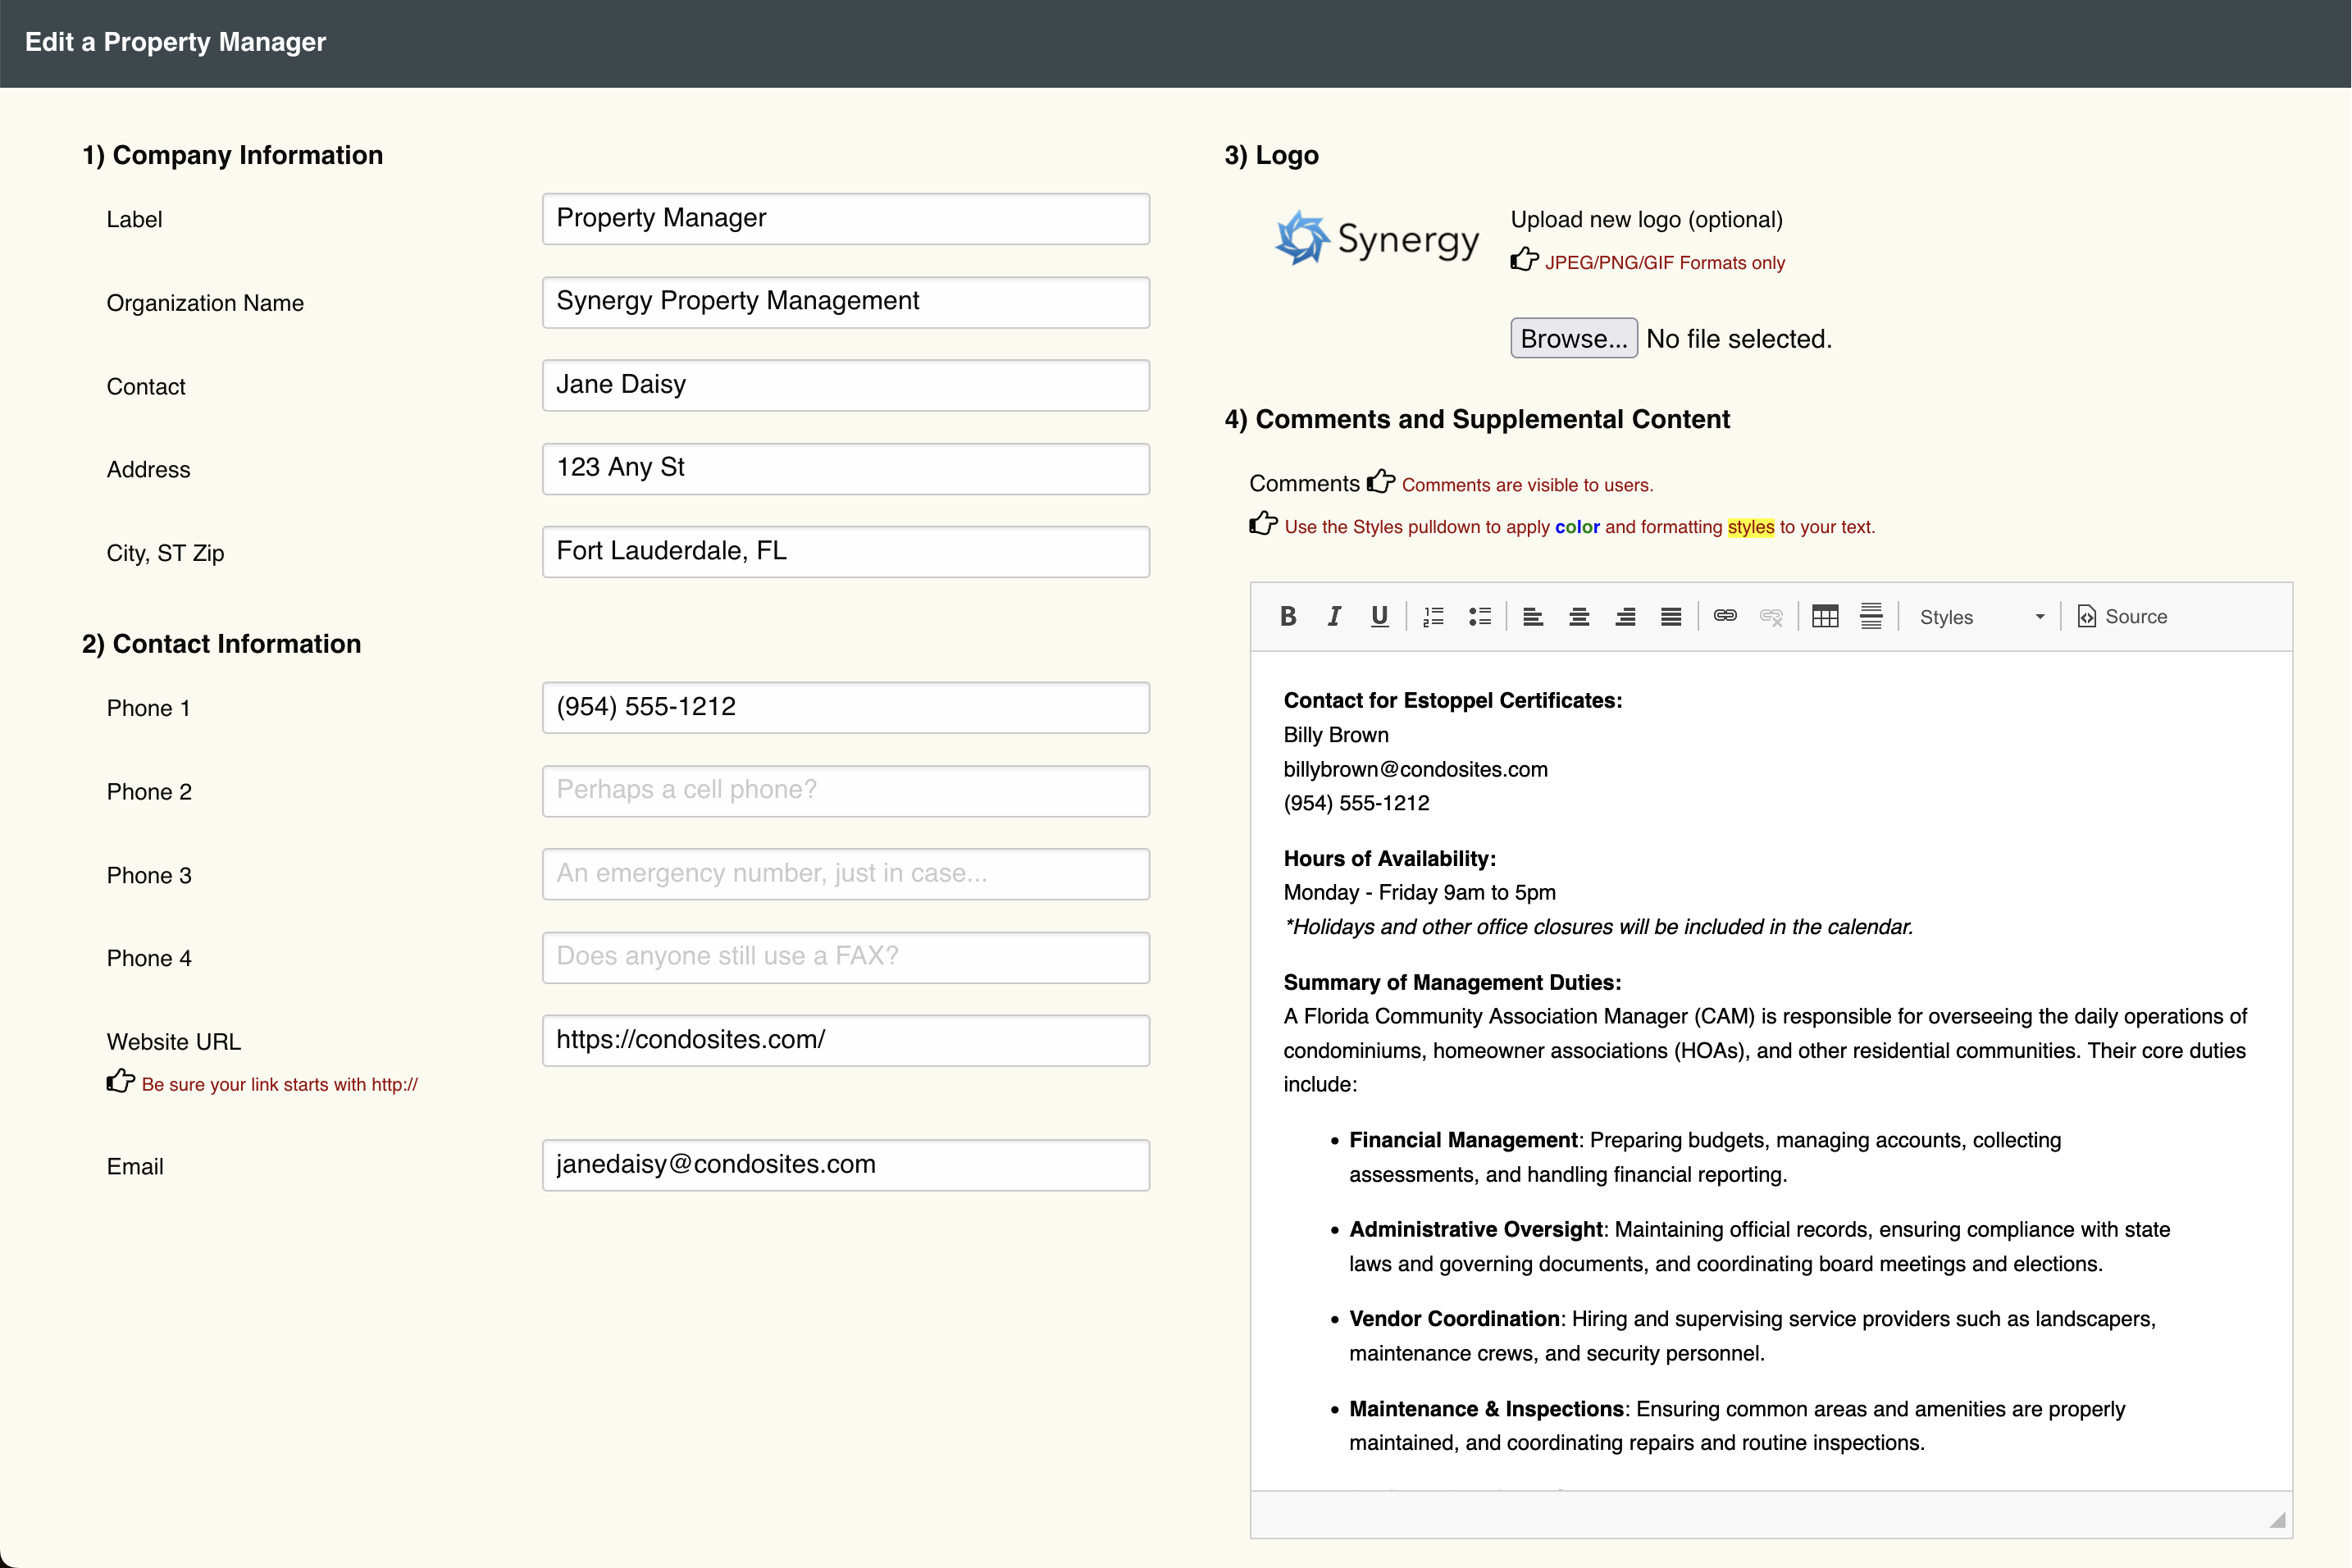Toggle bold formatting in editor toolbar
The image size is (2352, 1568).
point(1288,617)
